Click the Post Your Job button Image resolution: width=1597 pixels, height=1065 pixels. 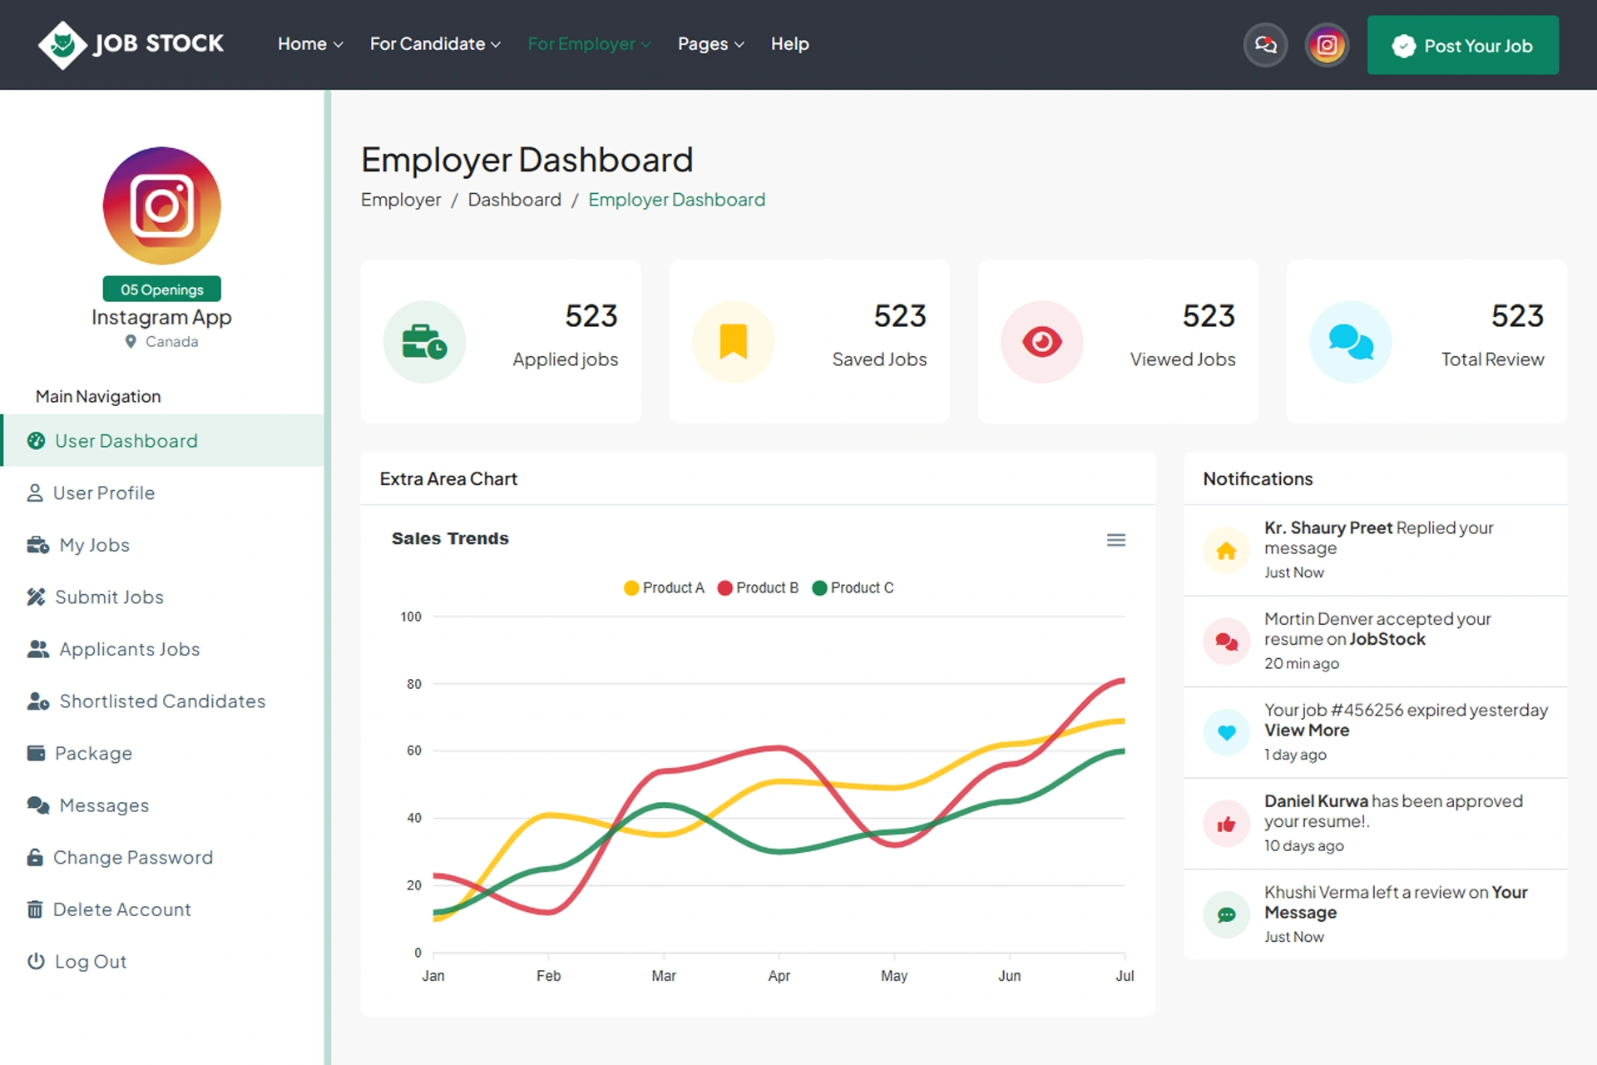[x=1463, y=45]
